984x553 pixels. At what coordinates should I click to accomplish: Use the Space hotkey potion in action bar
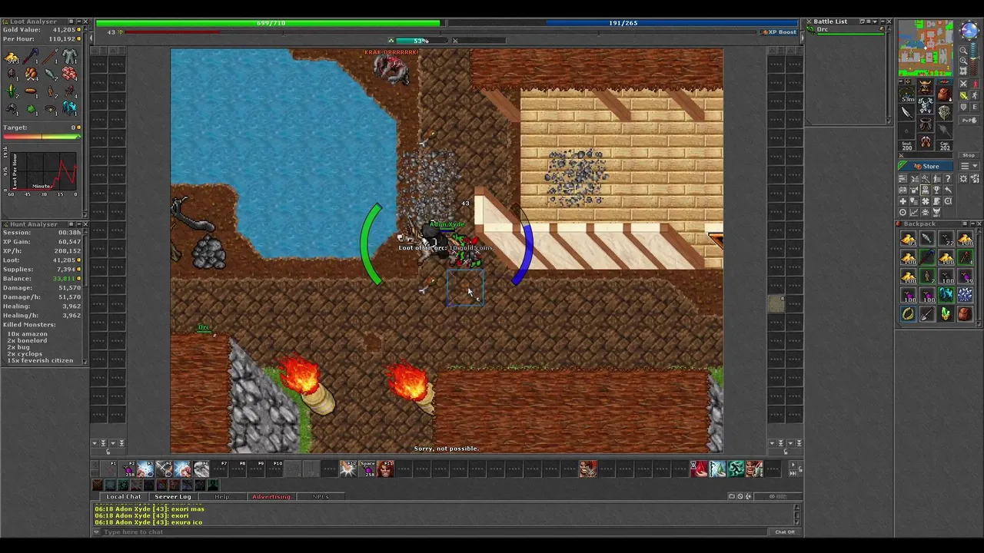[x=367, y=469]
